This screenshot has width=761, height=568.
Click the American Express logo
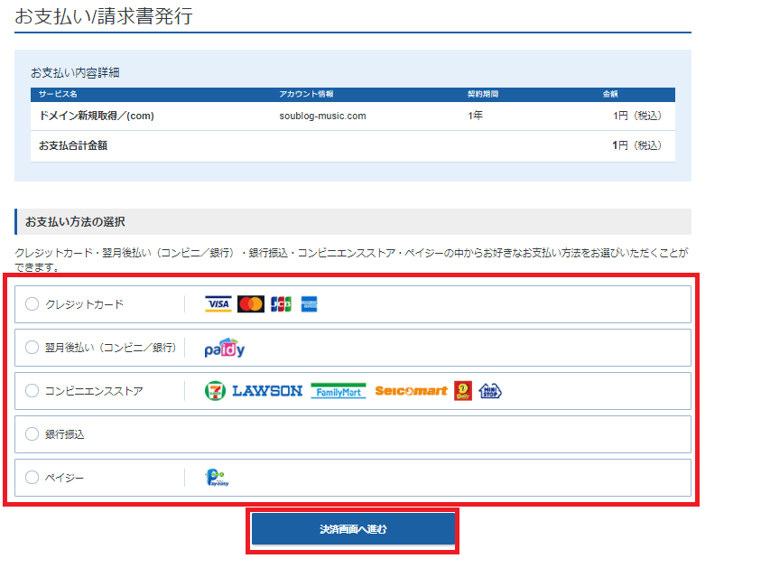[309, 304]
